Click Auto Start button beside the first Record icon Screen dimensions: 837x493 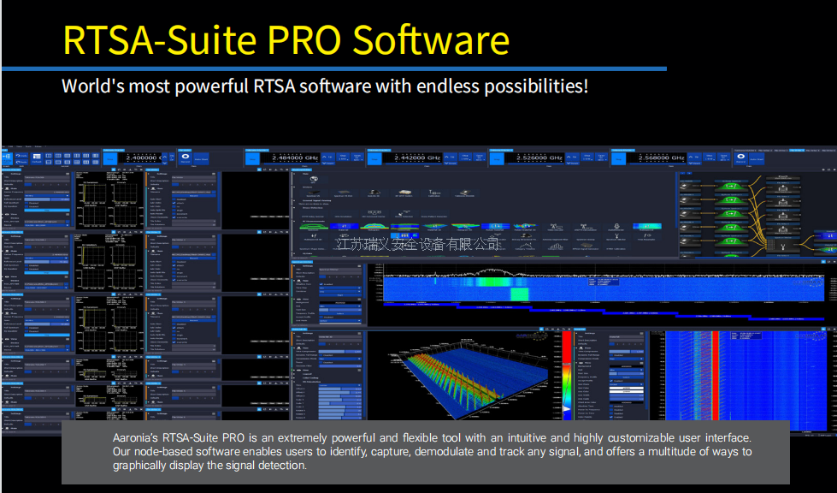(201, 158)
